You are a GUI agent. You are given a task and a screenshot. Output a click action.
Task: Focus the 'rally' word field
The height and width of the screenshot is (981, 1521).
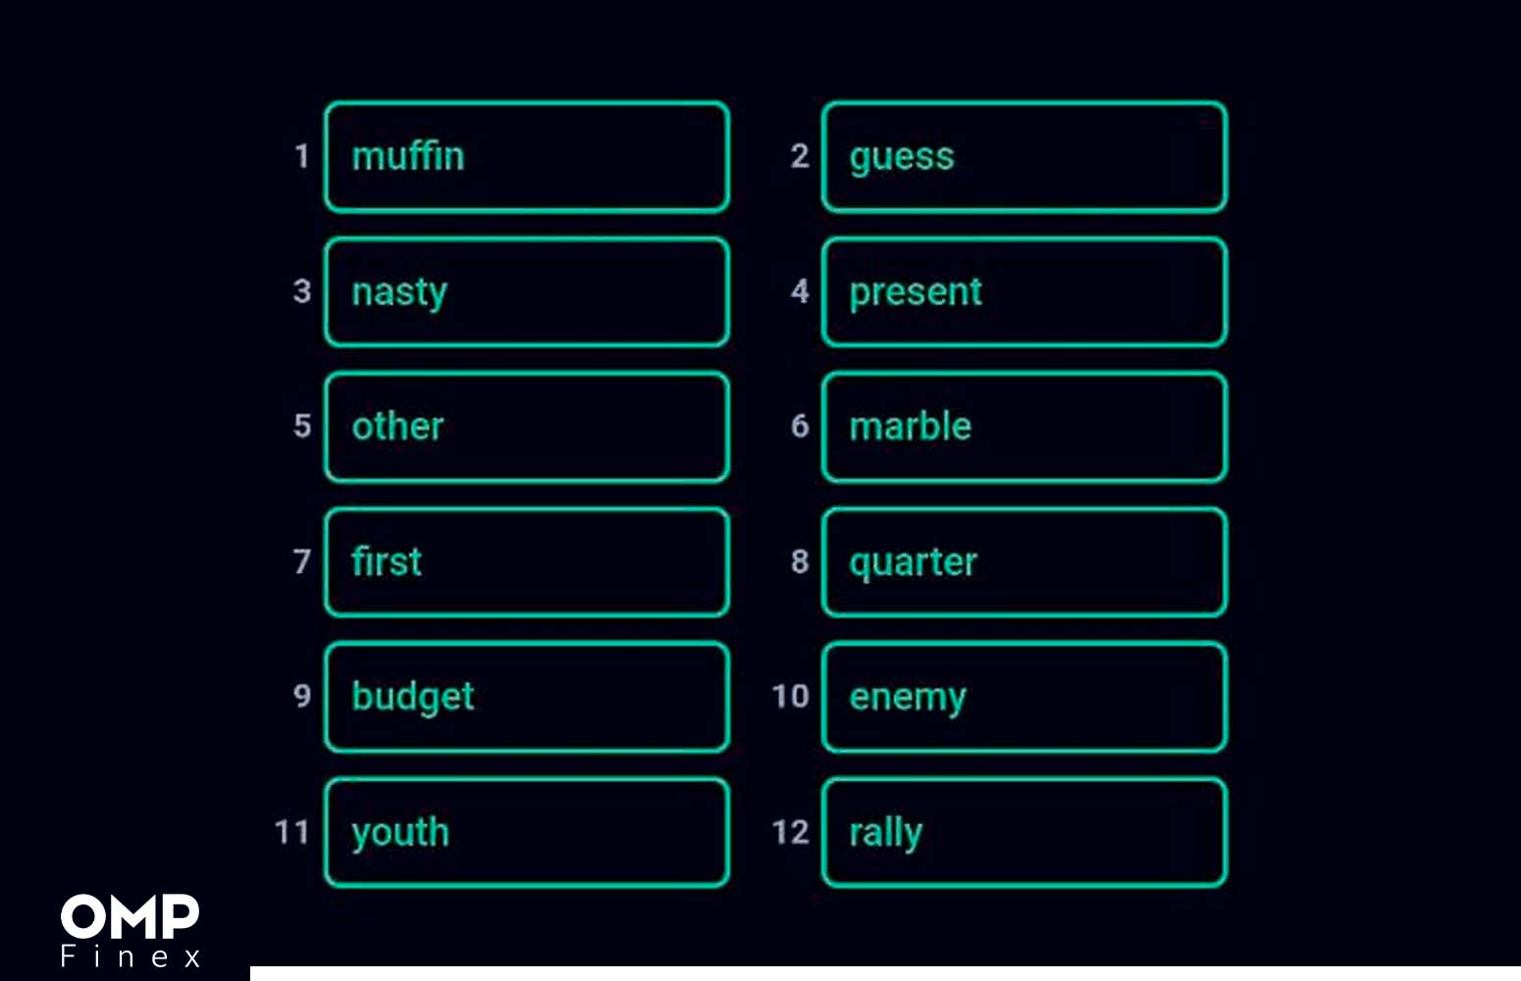1024,833
